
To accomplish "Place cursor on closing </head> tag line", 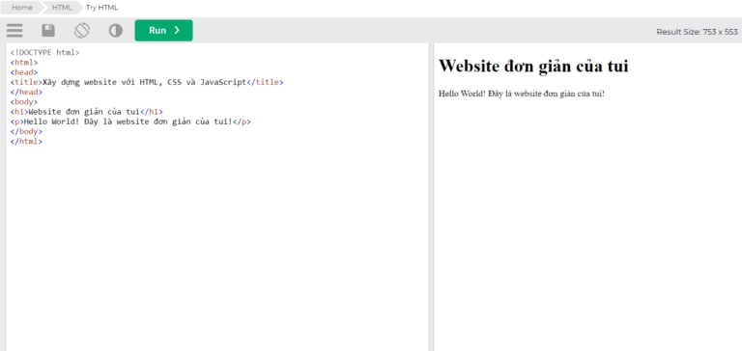I will pyautogui.click(x=26, y=93).
